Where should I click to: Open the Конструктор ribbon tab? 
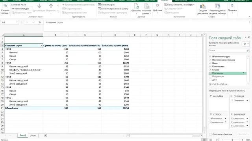point(181,0)
